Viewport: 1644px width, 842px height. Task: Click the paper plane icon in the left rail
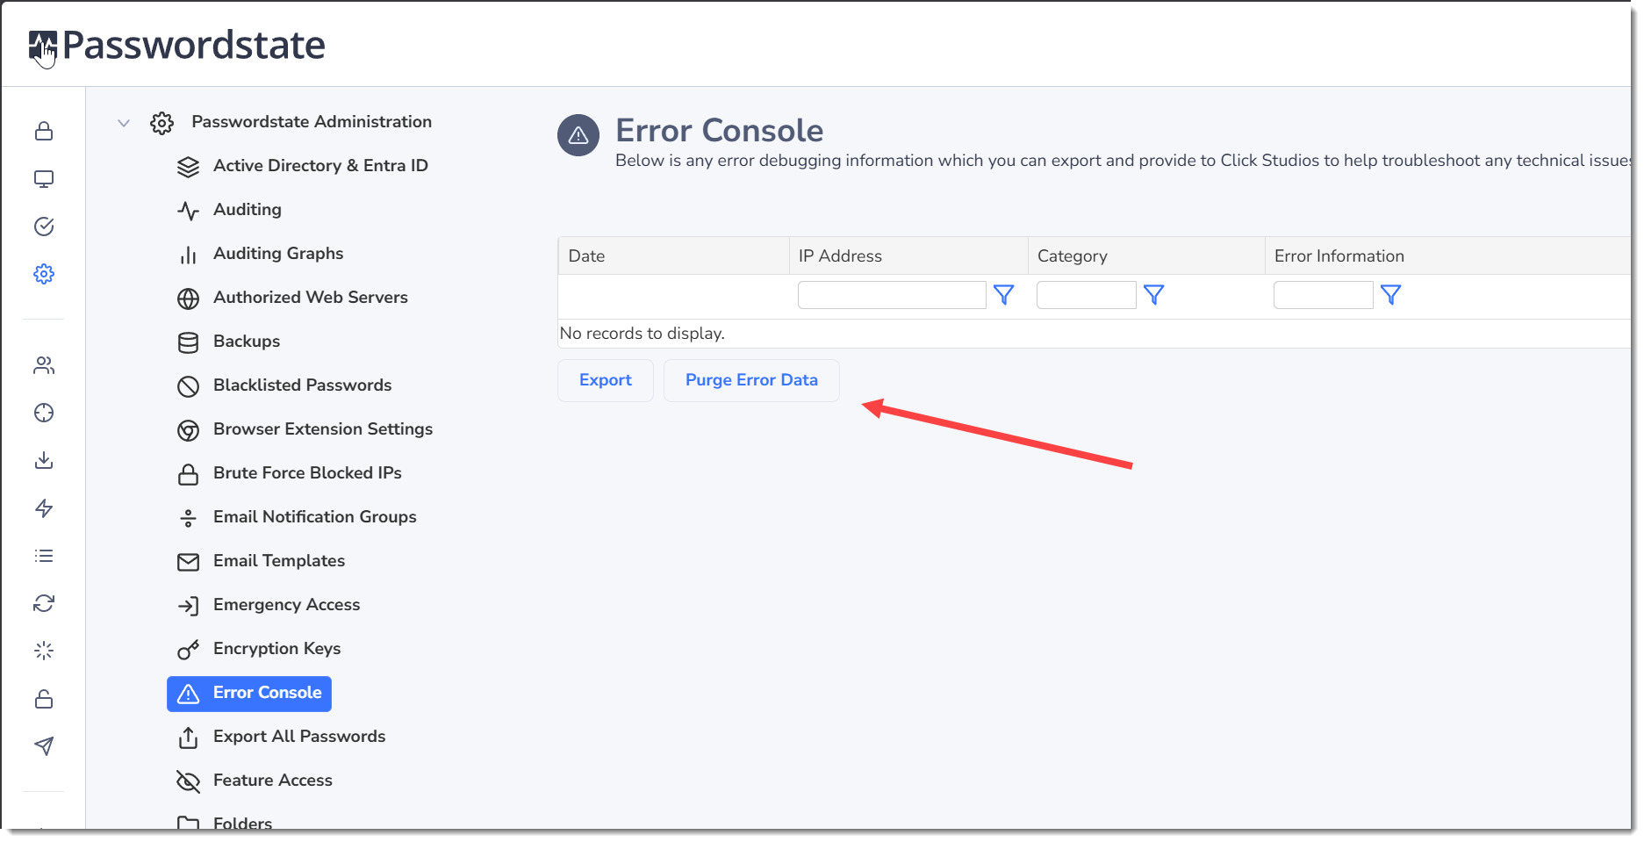44,746
